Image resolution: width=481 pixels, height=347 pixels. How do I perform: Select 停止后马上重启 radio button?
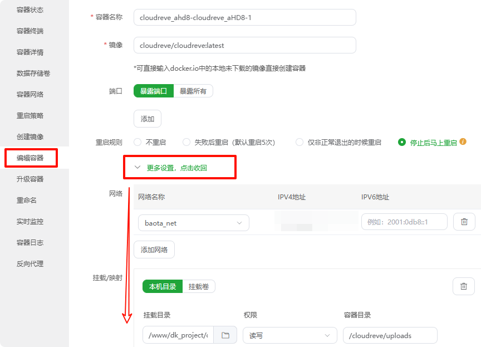(x=402, y=142)
